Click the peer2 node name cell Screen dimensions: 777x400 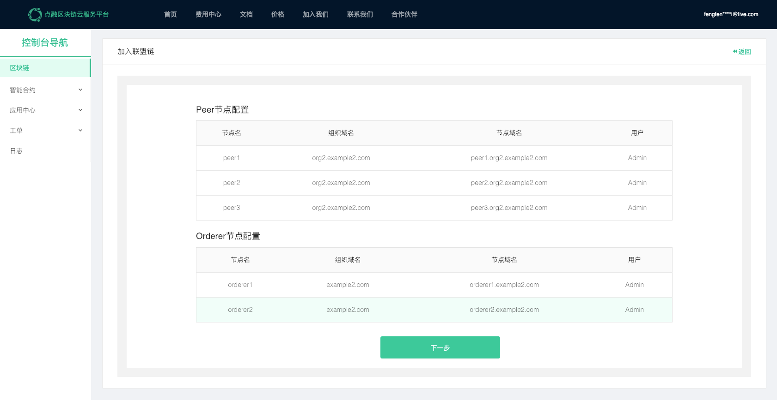(x=232, y=183)
